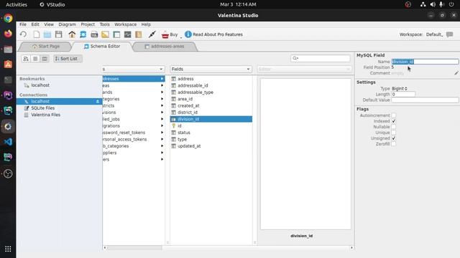Image resolution: width=460 pixels, height=258 pixels.
Task: Uncheck the Indexed flag
Action: click(393, 121)
